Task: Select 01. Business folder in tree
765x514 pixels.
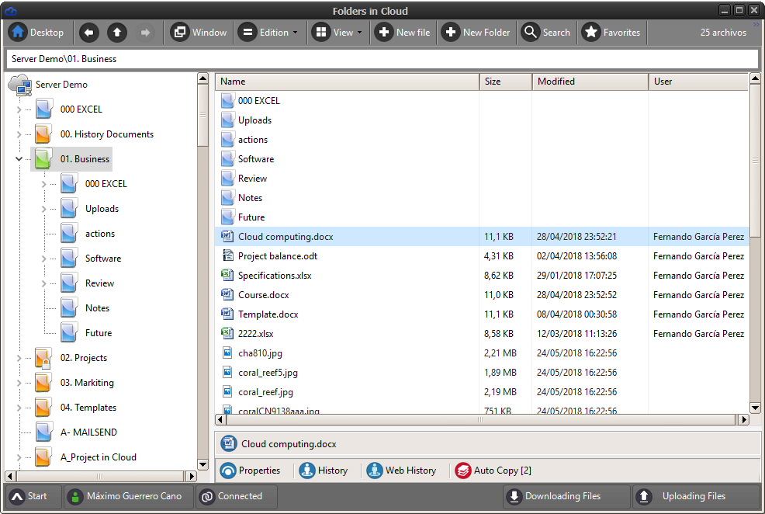Action: tap(71, 159)
